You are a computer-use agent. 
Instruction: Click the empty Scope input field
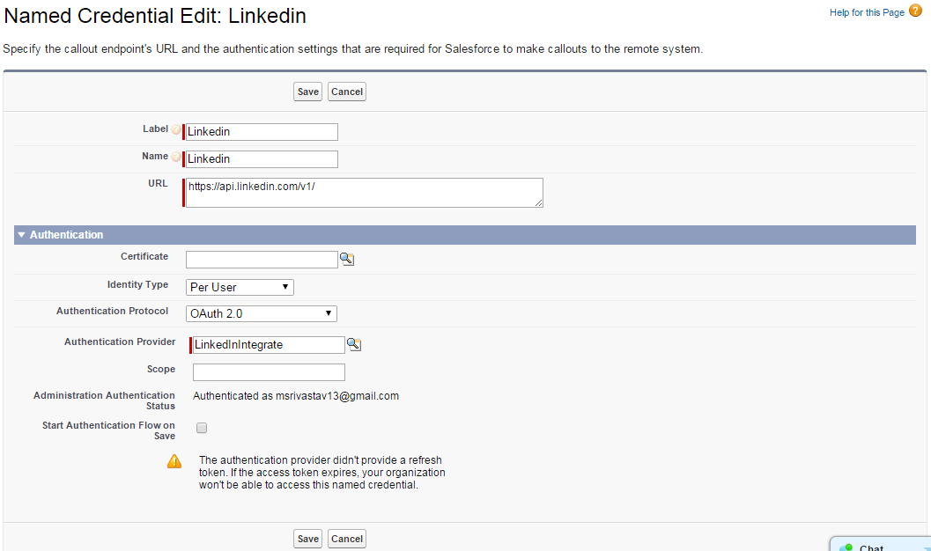pyautogui.click(x=269, y=372)
